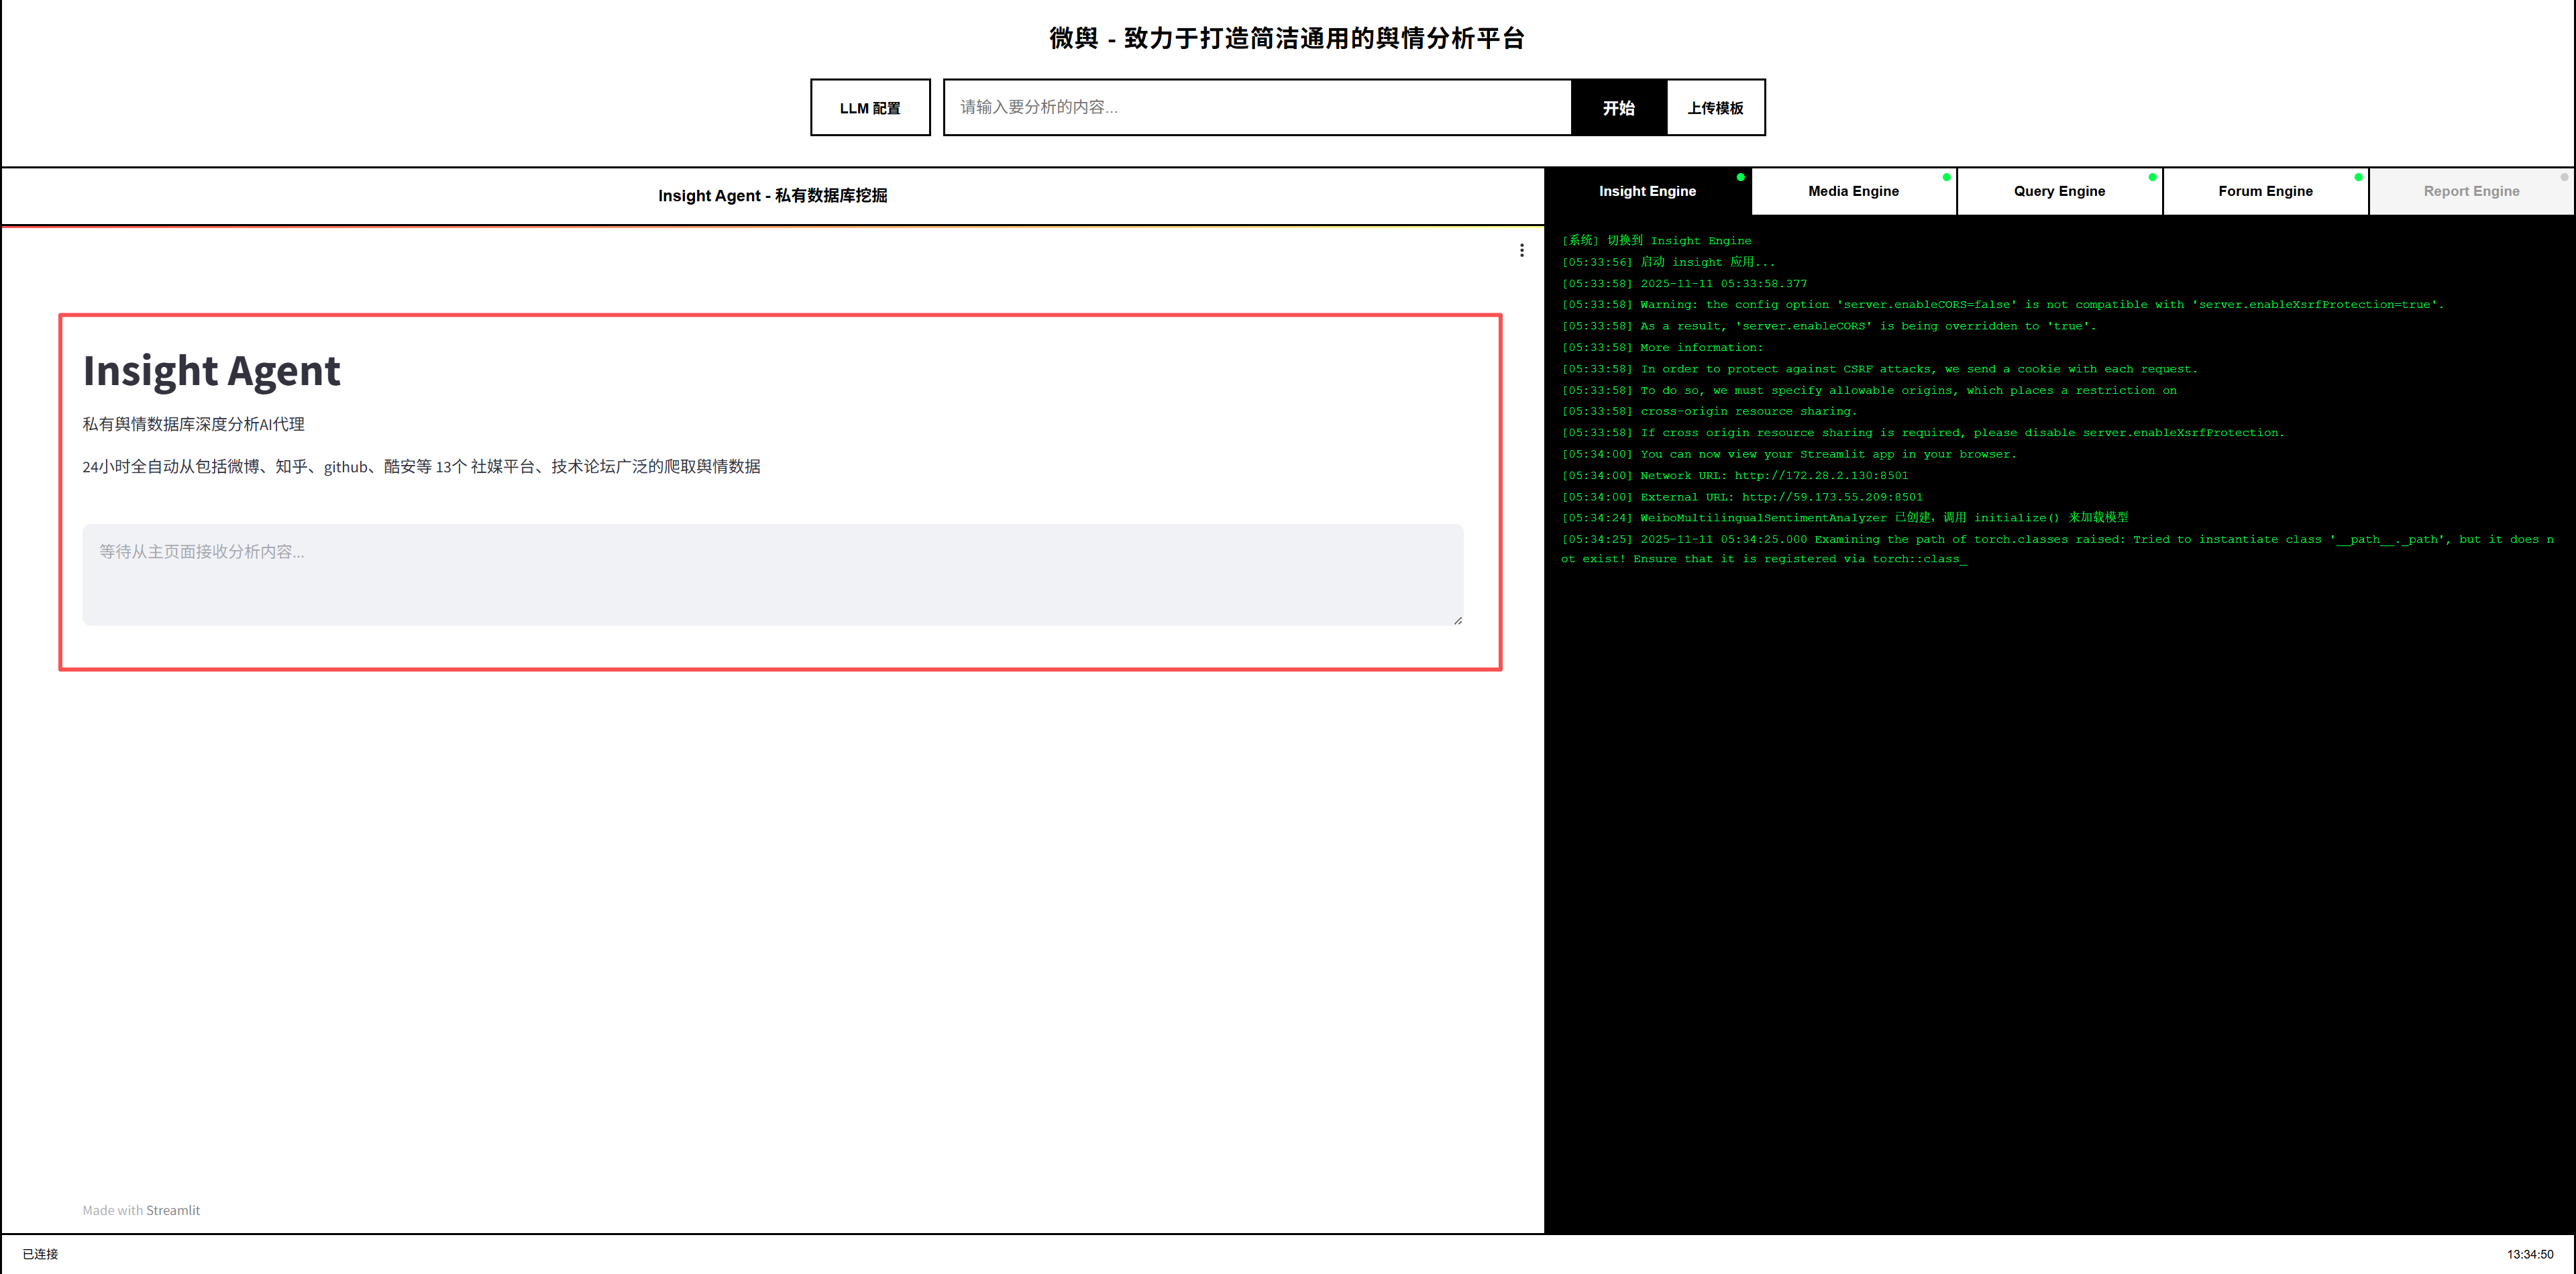
Task: Switch to the Media Engine tab
Action: [1853, 191]
